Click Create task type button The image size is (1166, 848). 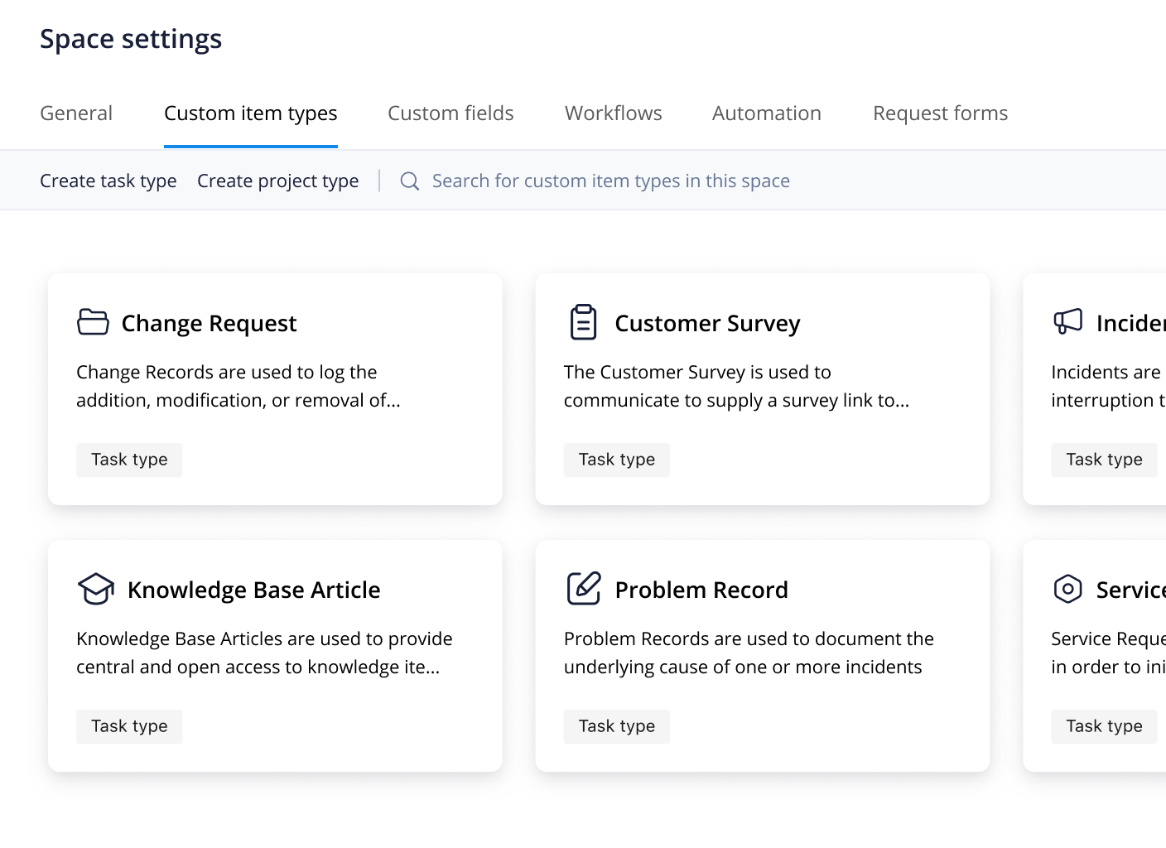click(108, 181)
